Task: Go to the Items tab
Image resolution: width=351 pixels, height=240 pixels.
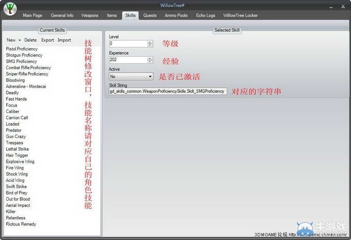Action: pyautogui.click(x=112, y=15)
